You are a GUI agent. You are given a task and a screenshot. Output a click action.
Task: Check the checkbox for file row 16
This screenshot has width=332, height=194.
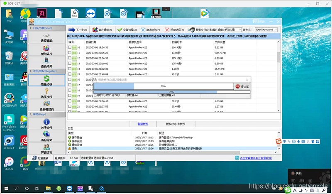70,79
